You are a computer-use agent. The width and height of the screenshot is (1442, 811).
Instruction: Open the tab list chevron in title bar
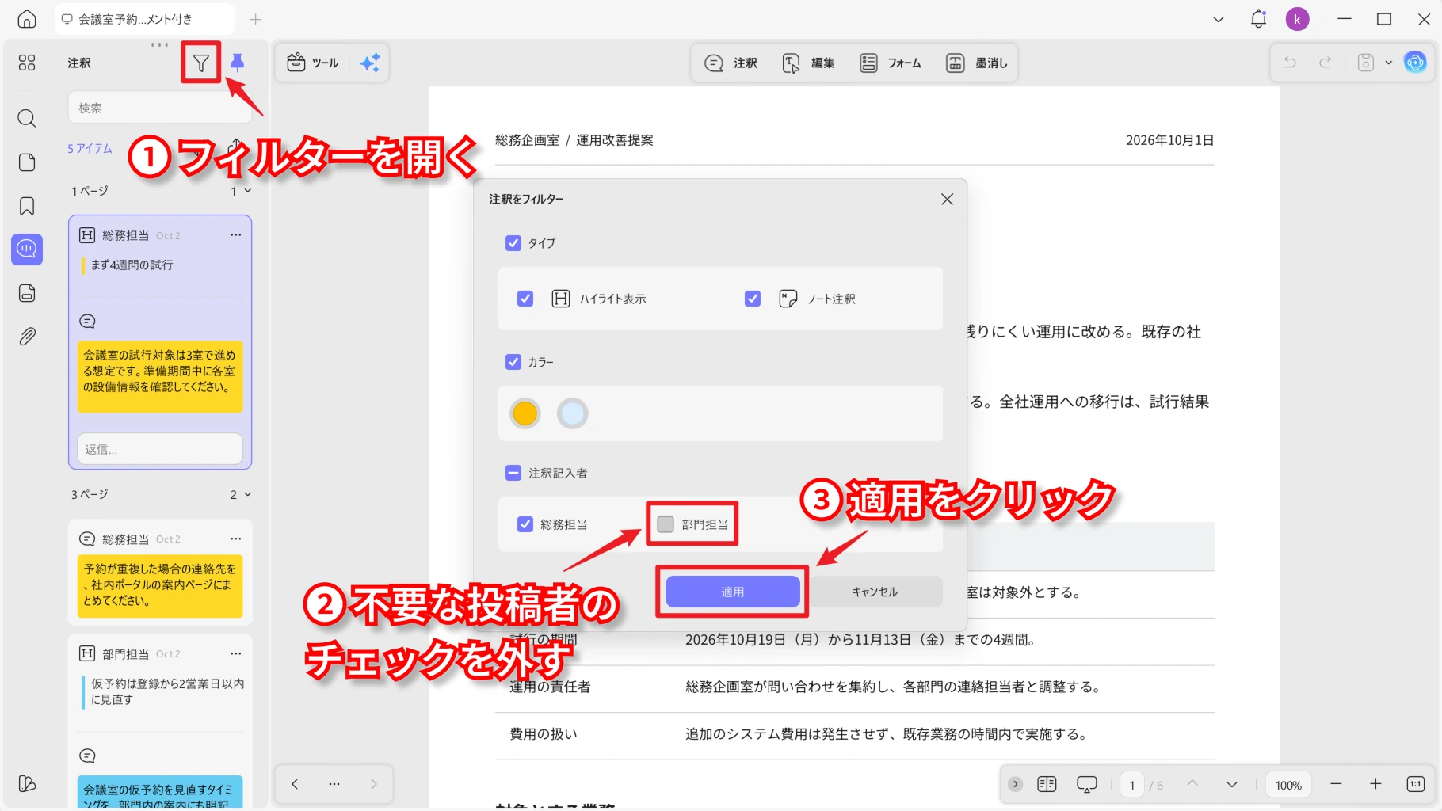click(x=1219, y=19)
